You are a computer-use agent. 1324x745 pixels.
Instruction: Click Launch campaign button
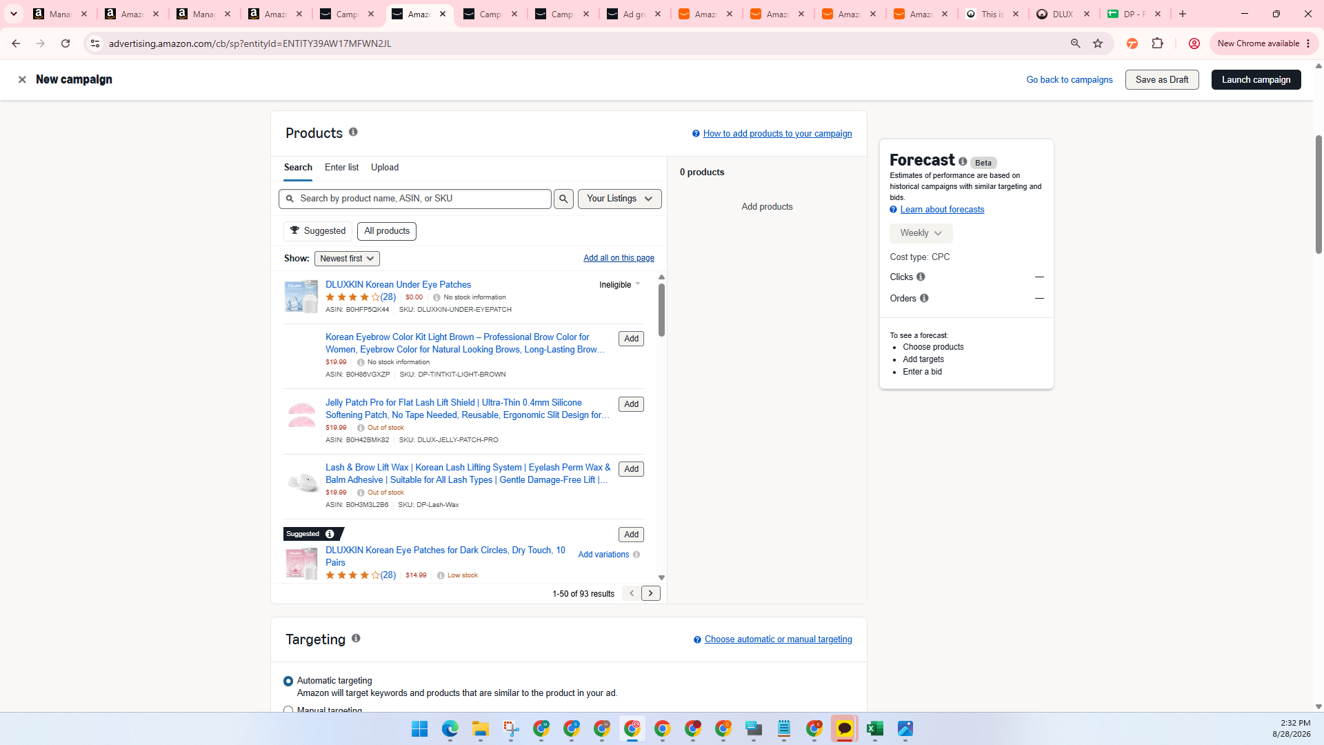pos(1256,80)
